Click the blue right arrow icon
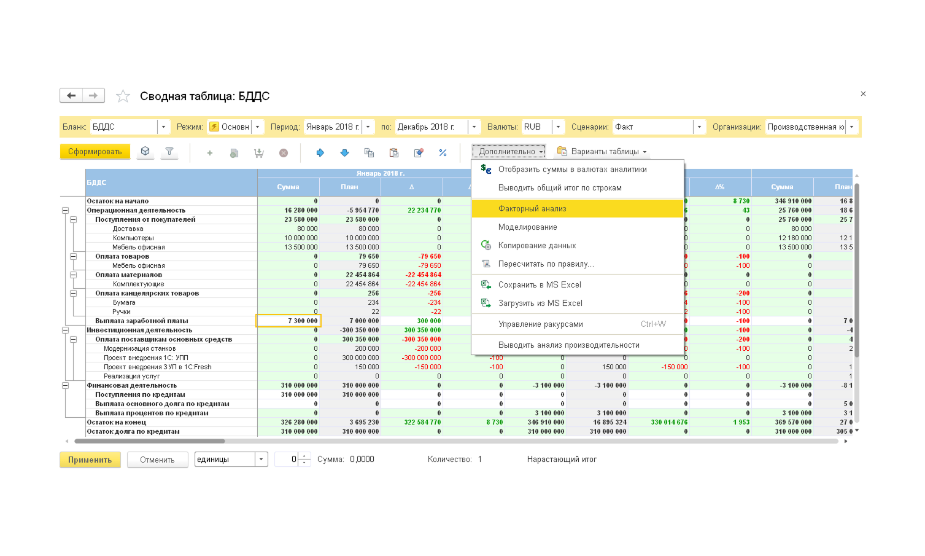This screenshot has height=556, width=925. click(320, 152)
